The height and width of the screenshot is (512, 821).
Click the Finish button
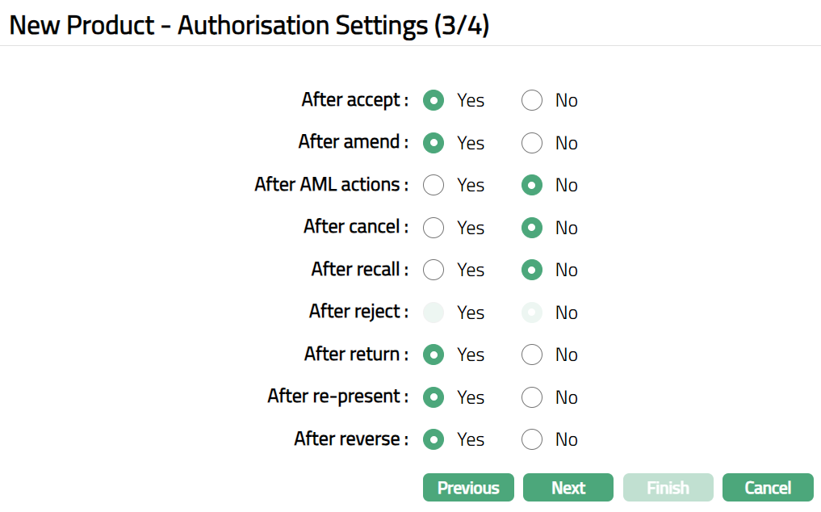(x=668, y=488)
